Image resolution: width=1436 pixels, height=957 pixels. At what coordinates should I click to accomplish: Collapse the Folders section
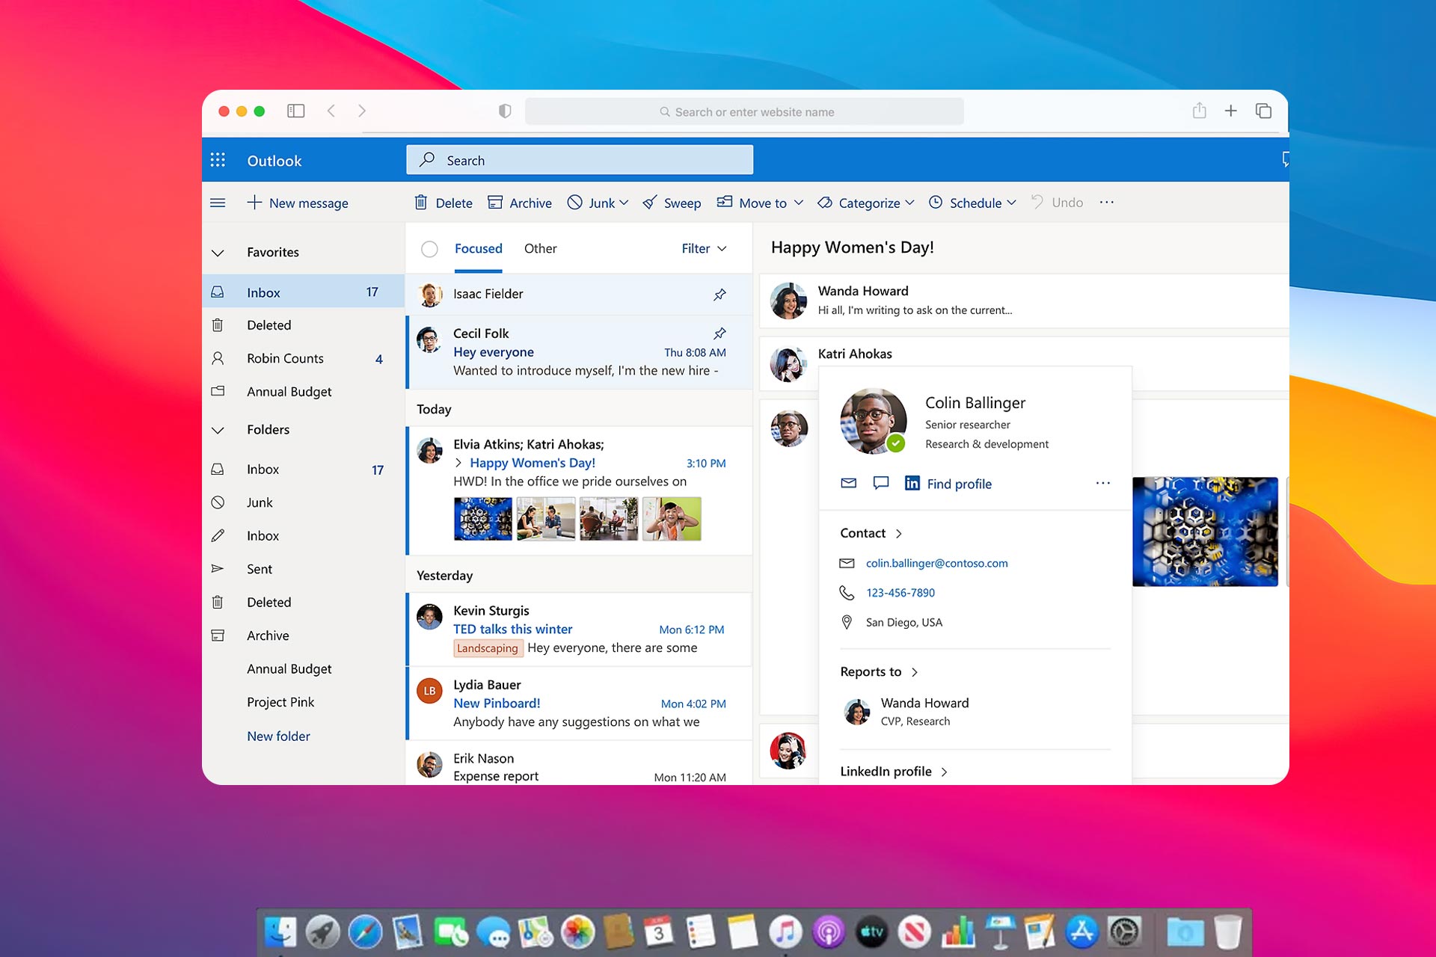[x=218, y=430]
